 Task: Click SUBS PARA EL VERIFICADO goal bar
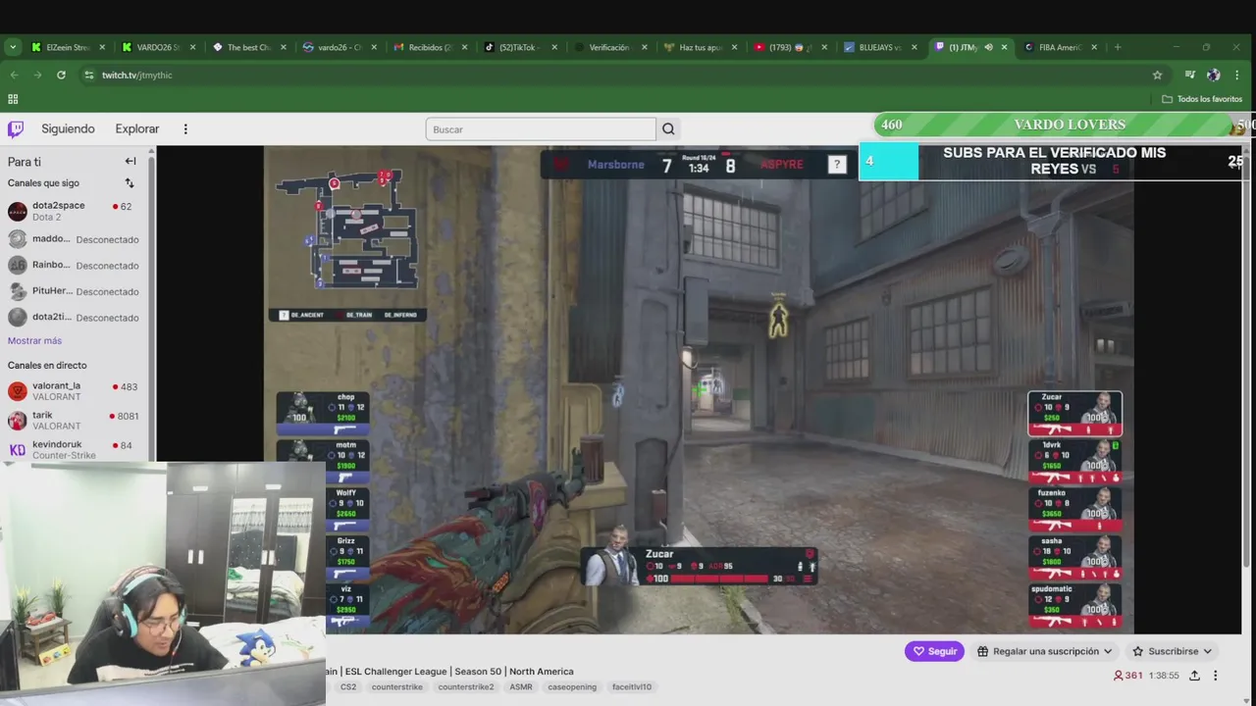click(x=1053, y=162)
